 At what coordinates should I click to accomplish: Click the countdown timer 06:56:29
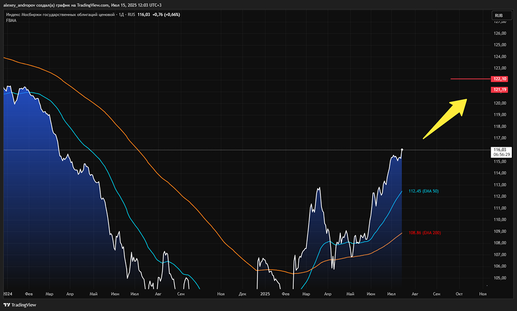[x=501, y=154]
